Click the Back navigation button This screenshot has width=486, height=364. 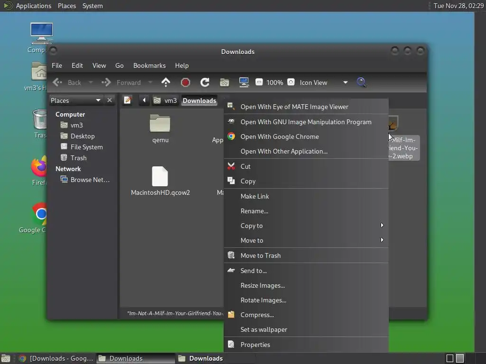pos(67,82)
